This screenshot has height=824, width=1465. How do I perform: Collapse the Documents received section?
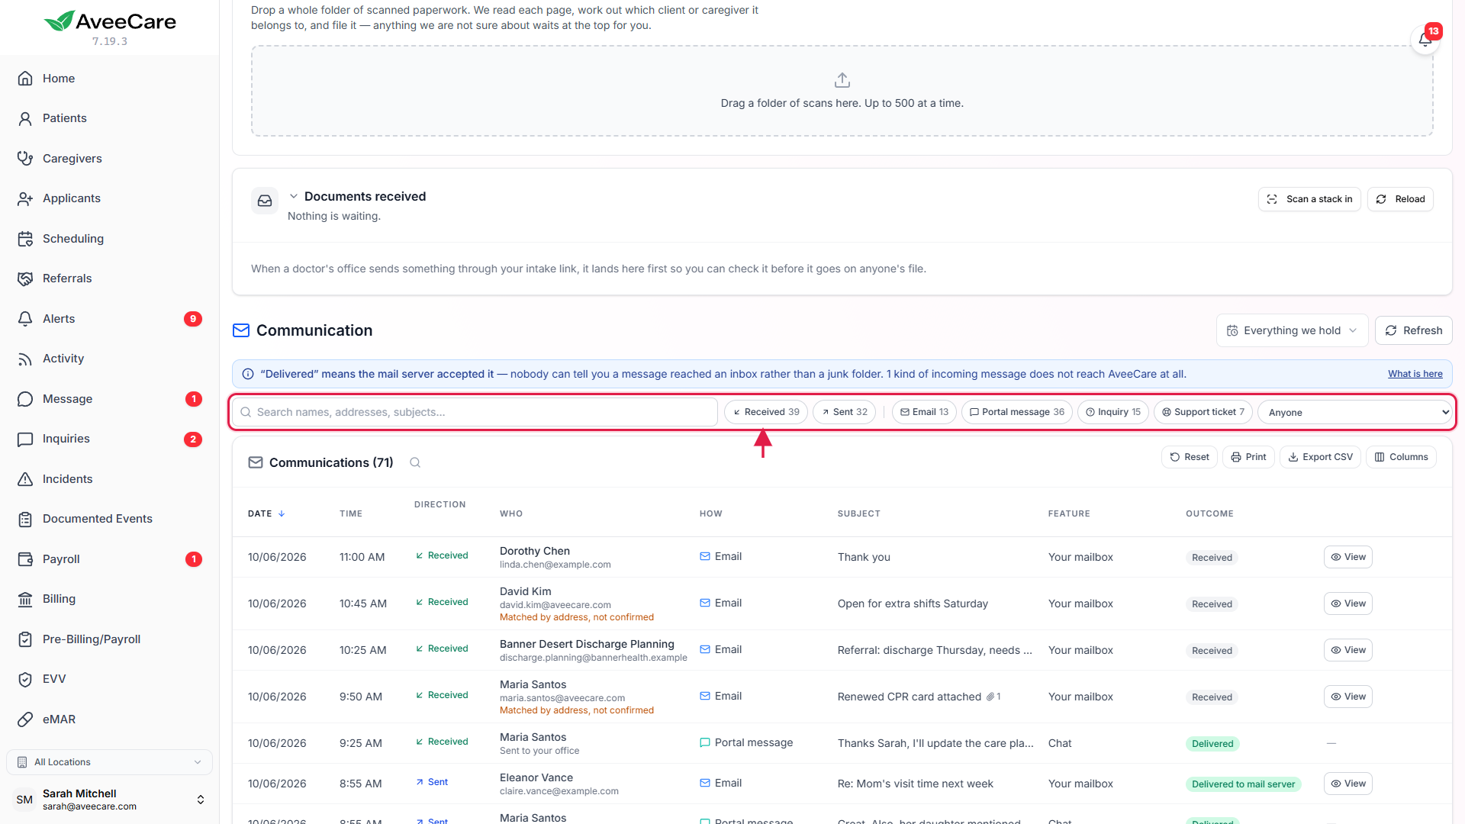[x=294, y=196]
